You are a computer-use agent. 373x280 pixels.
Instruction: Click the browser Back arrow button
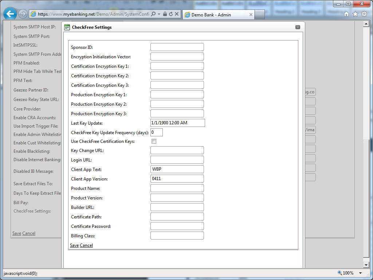tap(10, 14)
